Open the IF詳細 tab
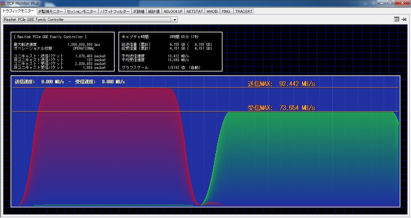The height and width of the screenshot is (218, 411). coord(139,11)
